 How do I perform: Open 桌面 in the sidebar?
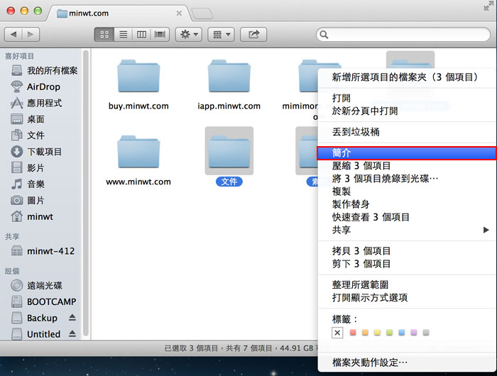point(28,119)
